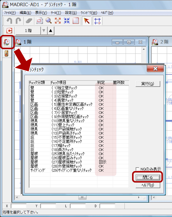This screenshot has width=172, height=217.
Task: Click the blue shrink-arrows zoom icon
Action: (67, 21)
